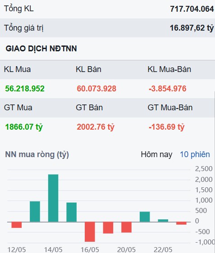Click the last small red bar after 22/05
Screen dimensions: 215x253
(x=181, y=223)
